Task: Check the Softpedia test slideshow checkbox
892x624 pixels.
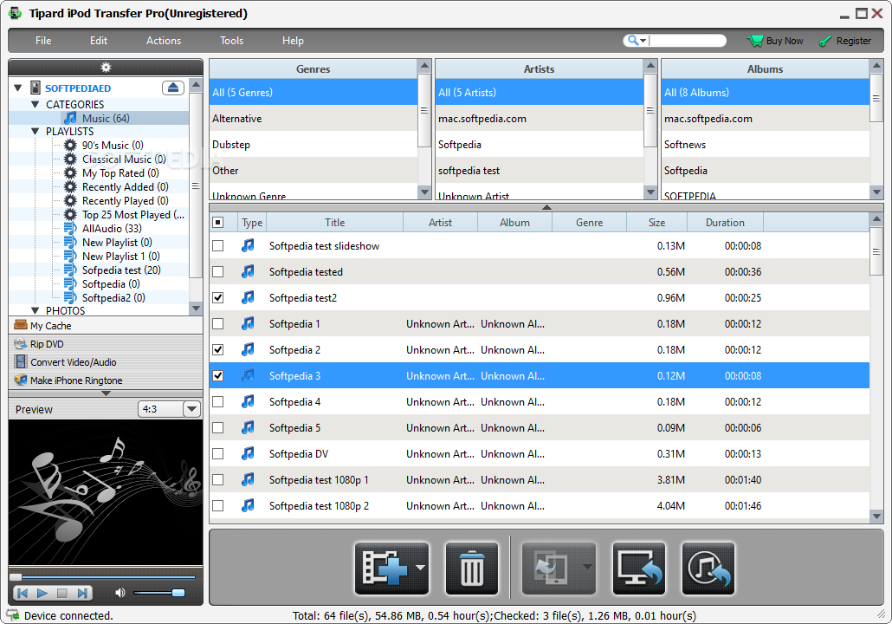Action: (218, 246)
